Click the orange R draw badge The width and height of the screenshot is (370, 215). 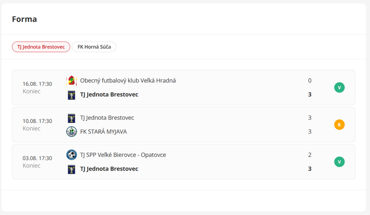pyautogui.click(x=339, y=125)
